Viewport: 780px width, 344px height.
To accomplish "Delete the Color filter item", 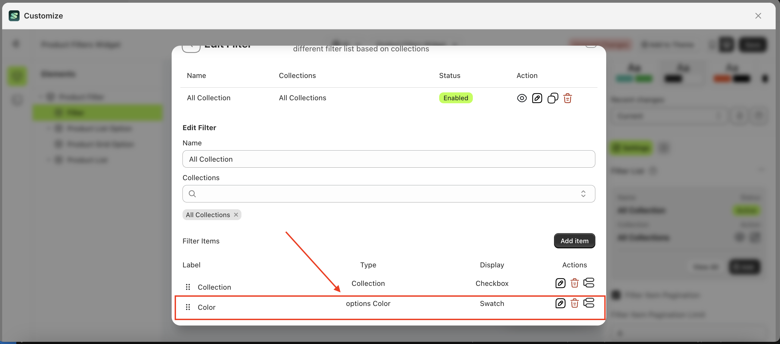I will [574, 303].
